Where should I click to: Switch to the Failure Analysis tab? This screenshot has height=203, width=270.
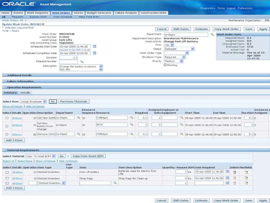tap(126, 13)
